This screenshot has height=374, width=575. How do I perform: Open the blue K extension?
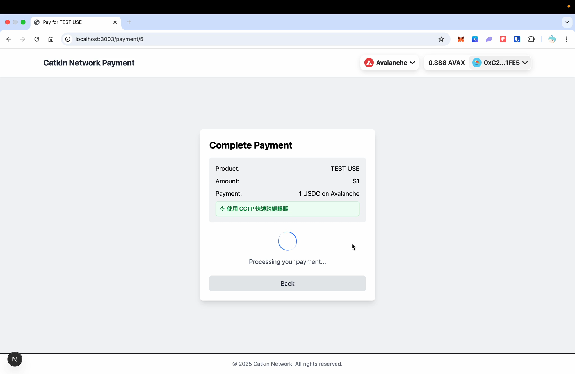475,39
